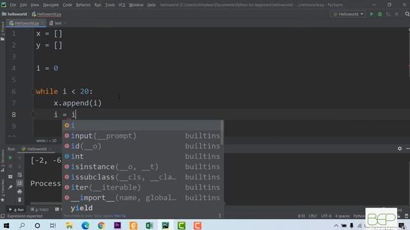Open the Code menu
The width and height of the screenshot is (410, 230).
67,5
